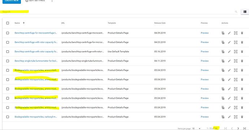
Task: Click the Release Date column header
Action: (160, 23)
